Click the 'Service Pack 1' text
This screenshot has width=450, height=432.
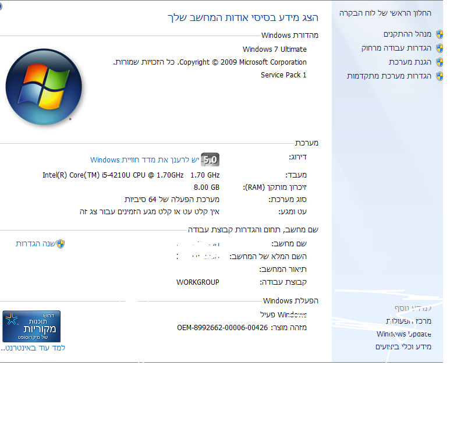tap(284, 75)
